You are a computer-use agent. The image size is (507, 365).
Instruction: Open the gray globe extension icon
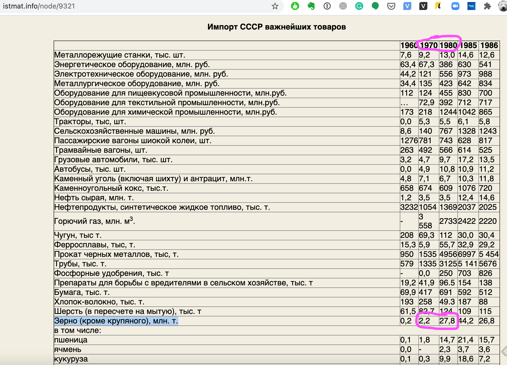coord(343,6)
